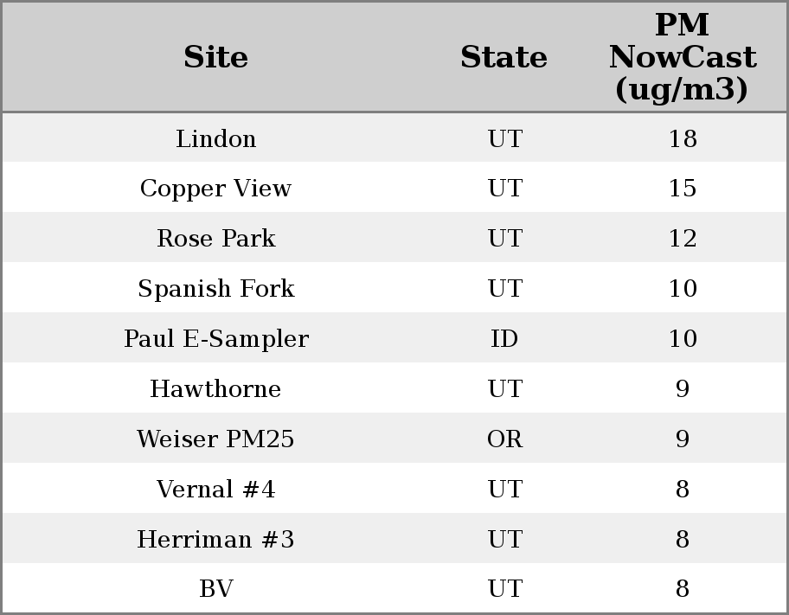The image size is (789, 615).
Task: Click the Paul E-Sampler site name
Action: (215, 339)
